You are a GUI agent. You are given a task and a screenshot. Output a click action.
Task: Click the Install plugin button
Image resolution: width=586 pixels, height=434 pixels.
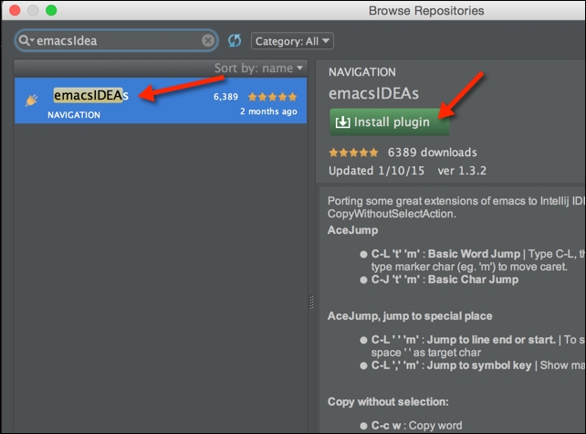point(389,122)
